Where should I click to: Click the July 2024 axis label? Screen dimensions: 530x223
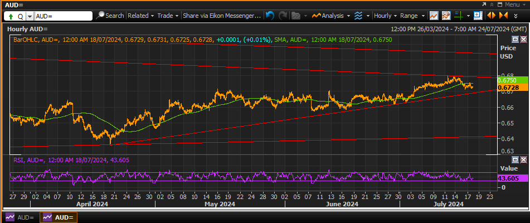[448, 204]
